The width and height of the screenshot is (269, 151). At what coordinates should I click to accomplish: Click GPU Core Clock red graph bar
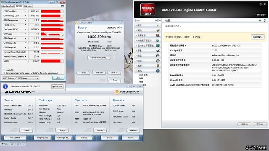[52, 11]
